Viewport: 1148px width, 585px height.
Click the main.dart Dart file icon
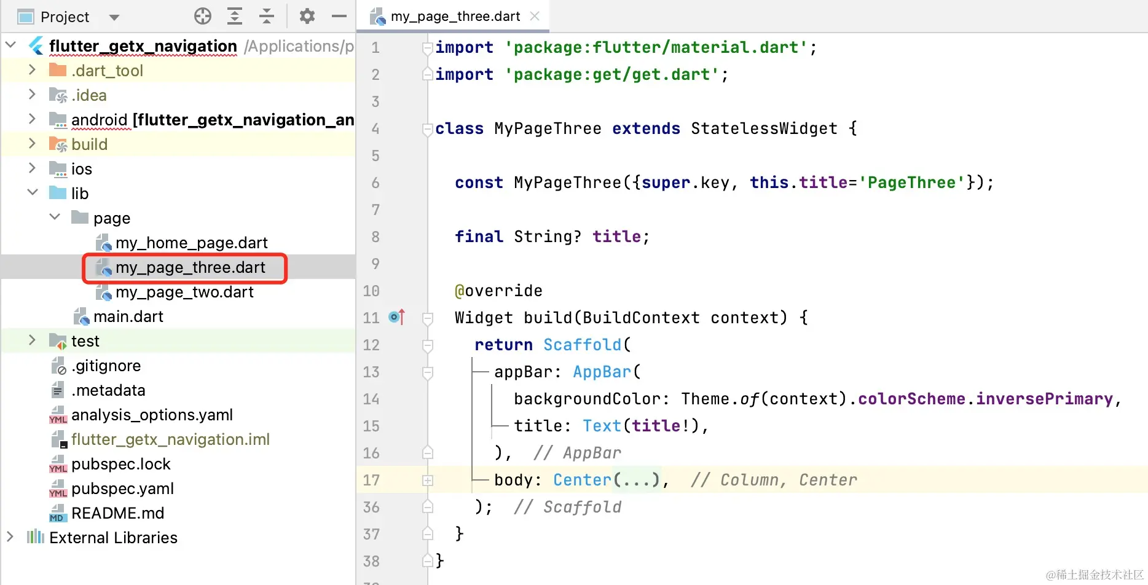pyautogui.click(x=81, y=316)
